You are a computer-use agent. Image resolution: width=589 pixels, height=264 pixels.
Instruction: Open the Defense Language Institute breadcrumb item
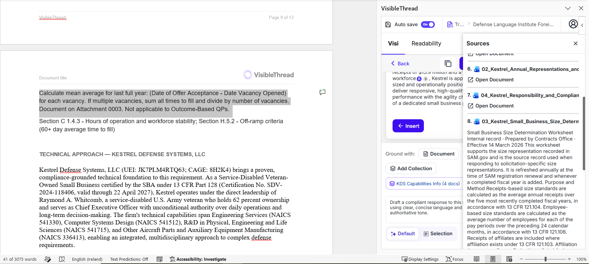click(513, 25)
